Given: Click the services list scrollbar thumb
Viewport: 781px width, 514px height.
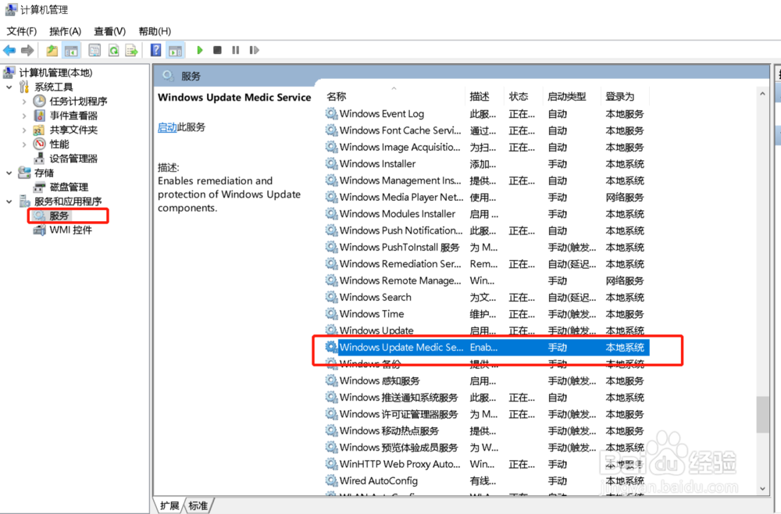Looking at the screenshot, I should [762, 414].
